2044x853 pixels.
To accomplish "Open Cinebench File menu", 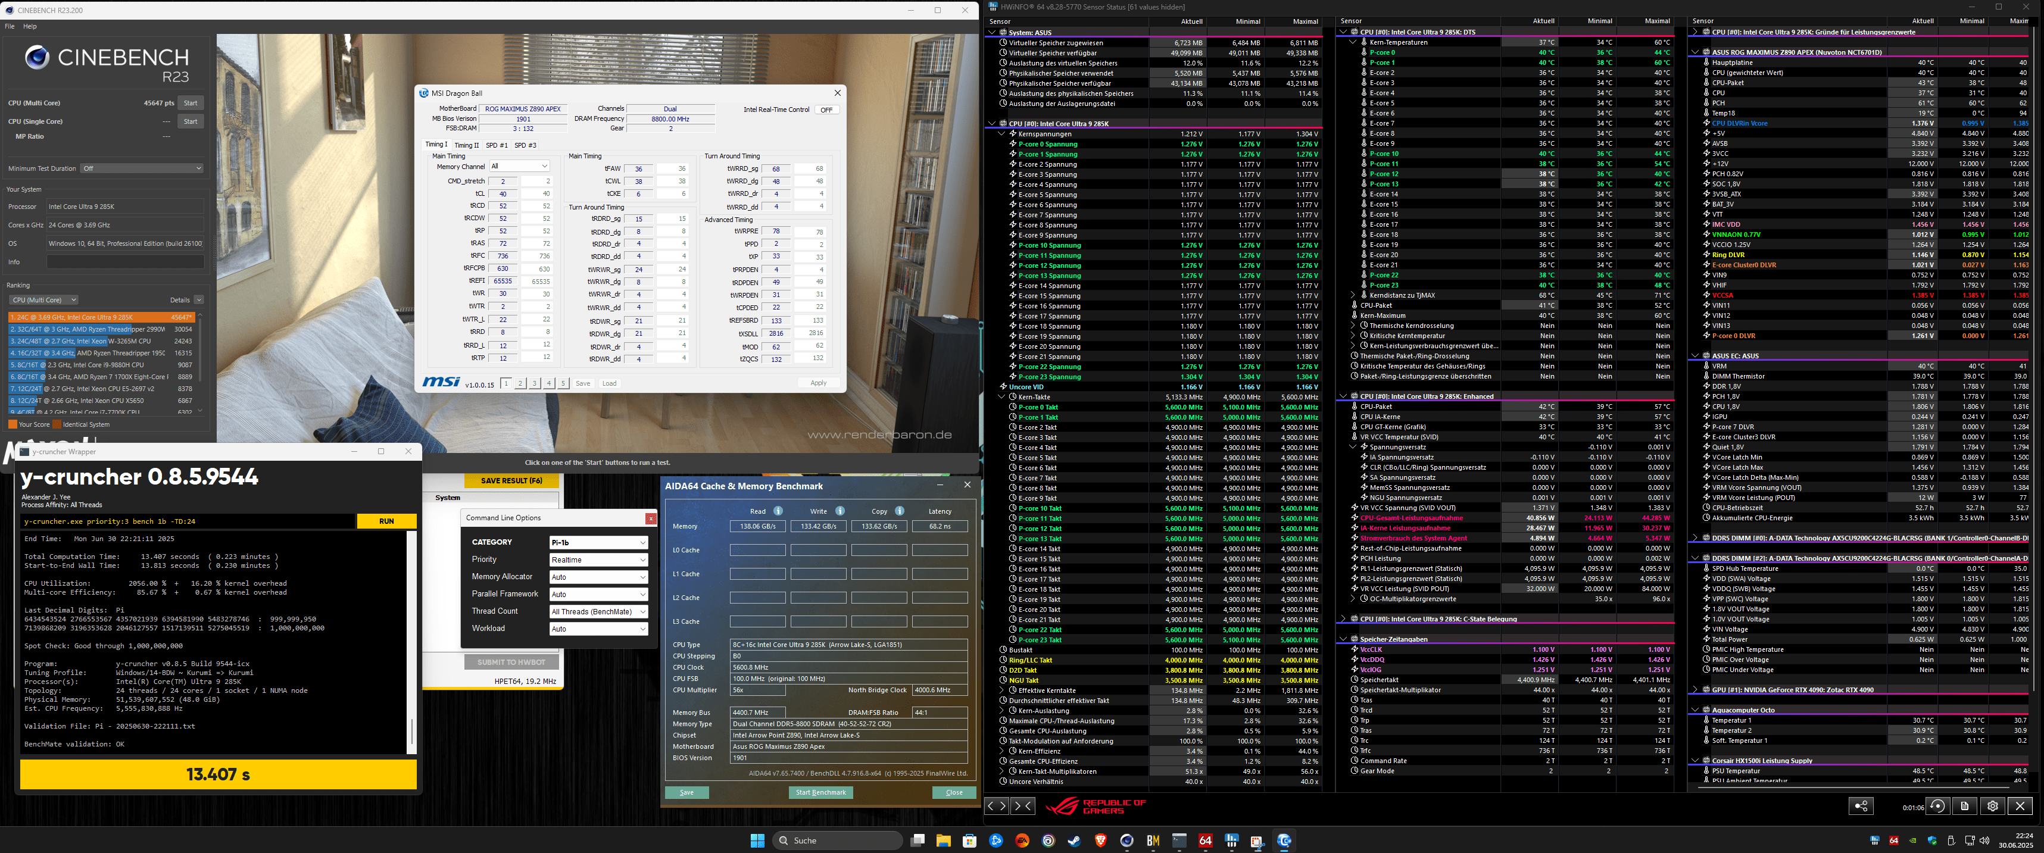I will pos(10,26).
